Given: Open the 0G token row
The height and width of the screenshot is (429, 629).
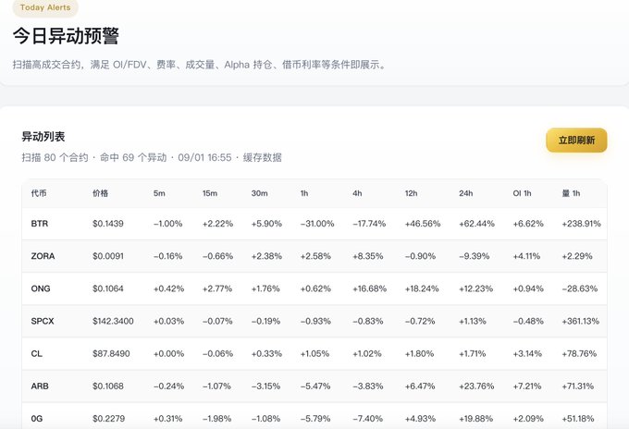Looking at the screenshot, I should [x=314, y=416].
